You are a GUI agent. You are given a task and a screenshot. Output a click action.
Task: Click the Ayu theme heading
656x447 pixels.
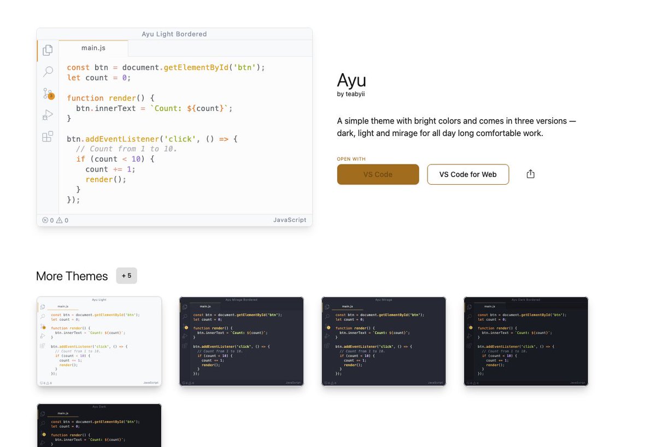(x=352, y=80)
